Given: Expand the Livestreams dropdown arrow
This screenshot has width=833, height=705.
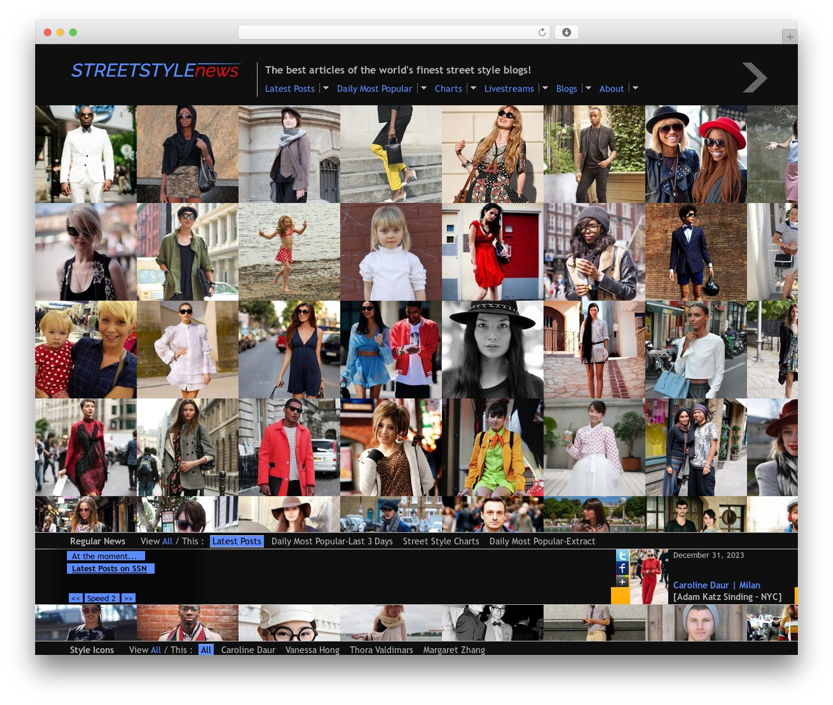Looking at the screenshot, I should (545, 88).
